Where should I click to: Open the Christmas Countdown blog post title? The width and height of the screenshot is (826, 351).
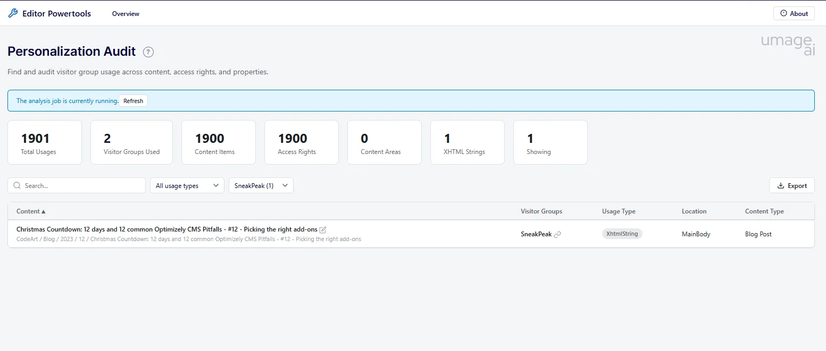[167, 229]
